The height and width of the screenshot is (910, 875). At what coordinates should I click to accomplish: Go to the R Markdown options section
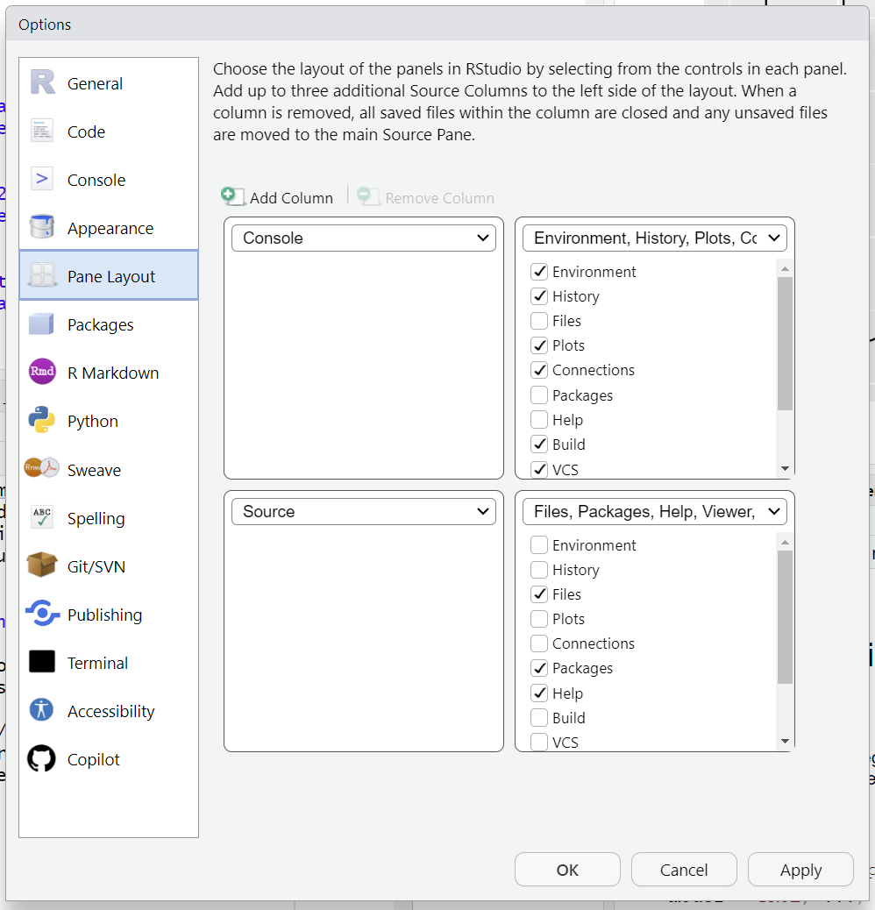tap(109, 372)
